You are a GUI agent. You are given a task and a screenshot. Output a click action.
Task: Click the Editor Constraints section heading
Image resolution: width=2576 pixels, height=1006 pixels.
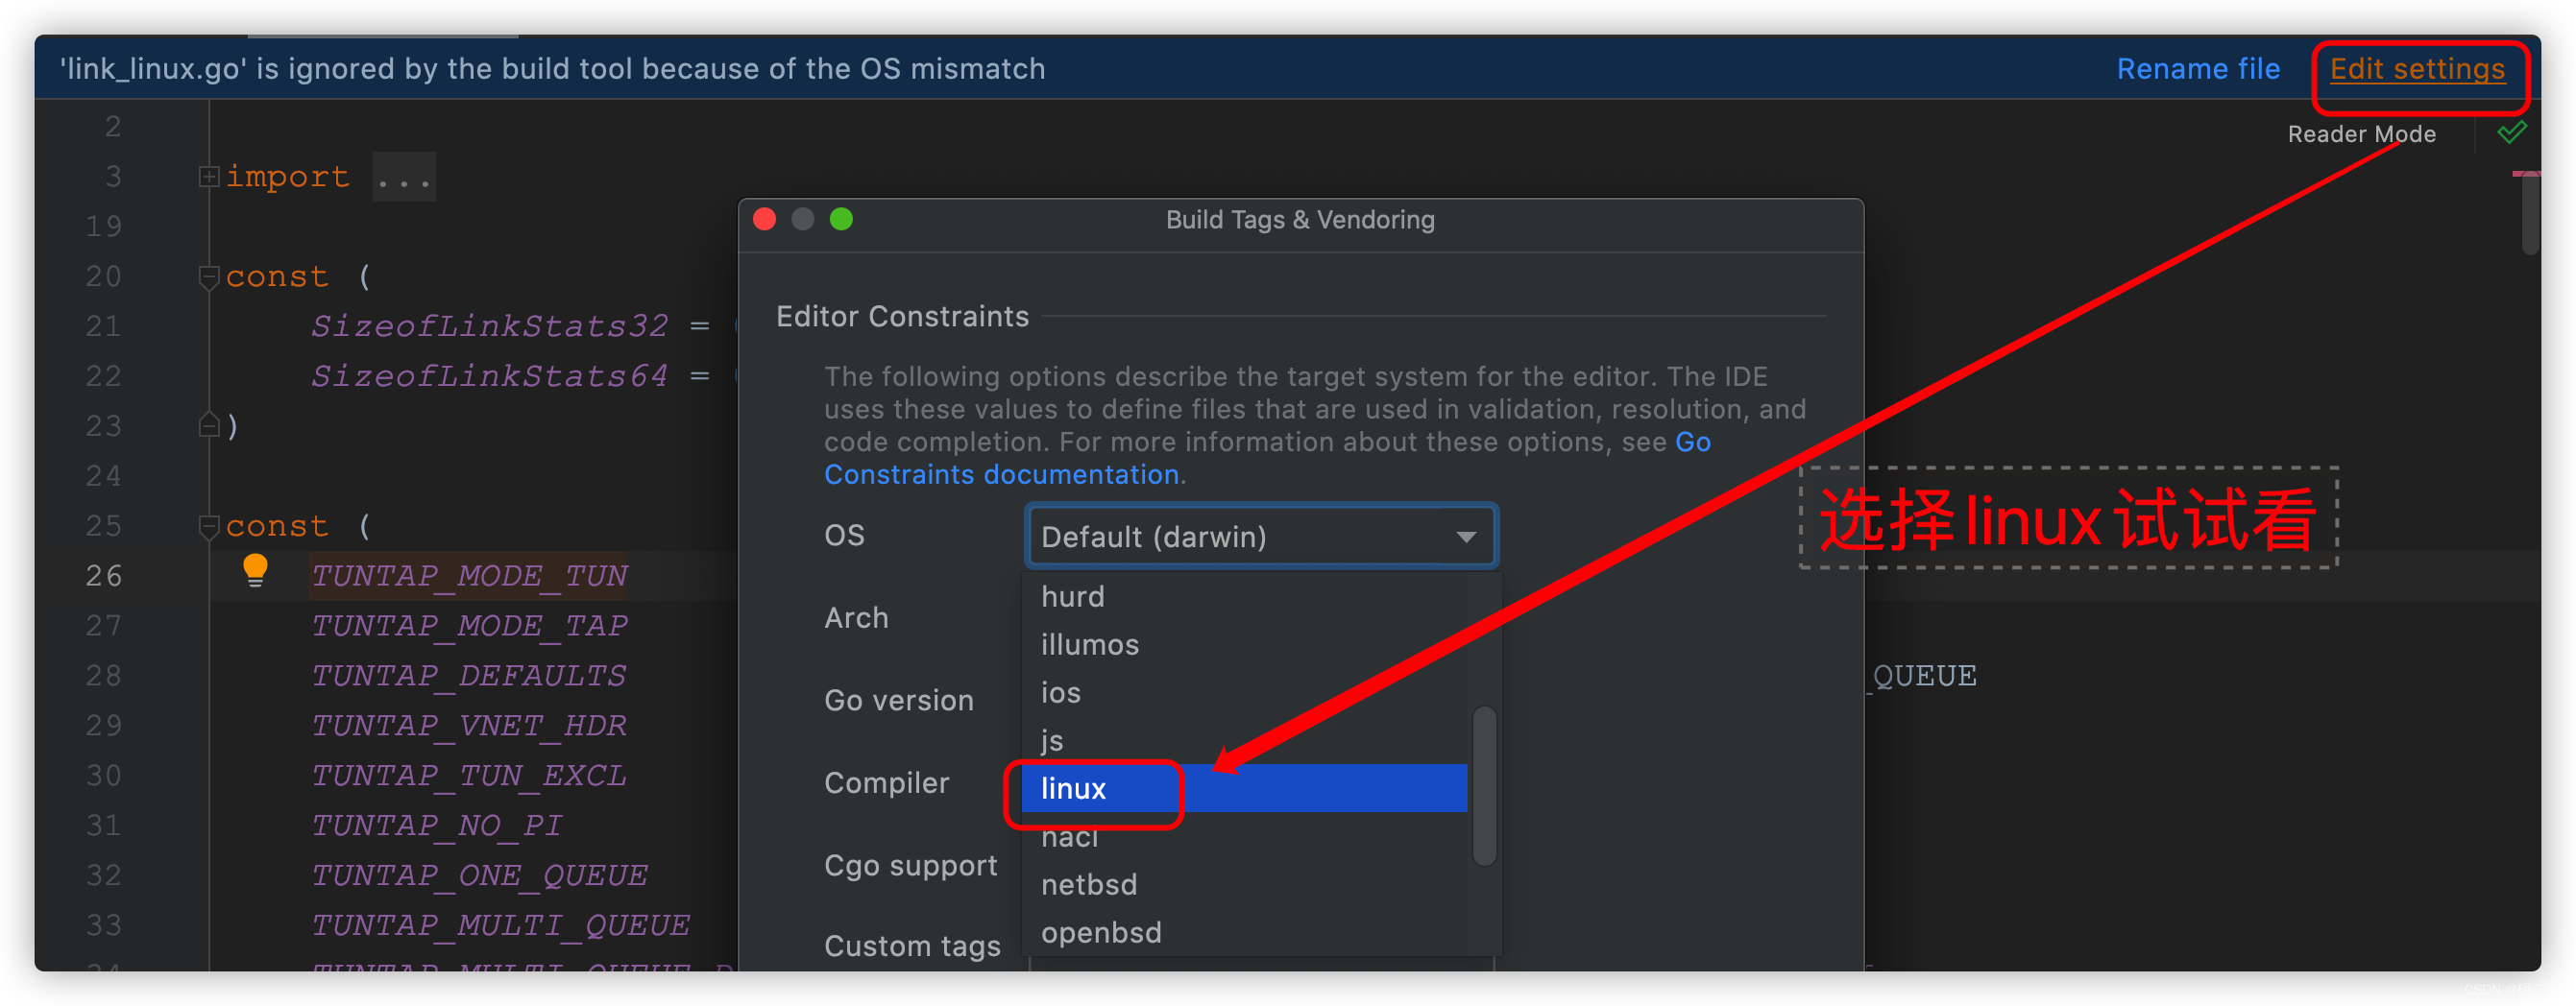[x=902, y=316]
